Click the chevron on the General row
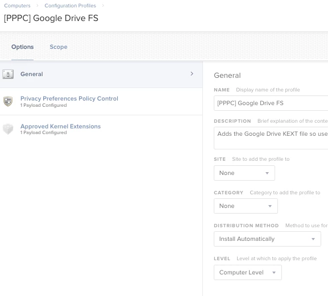The width and height of the screenshot is (328, 296). click(x=192, y=74)
